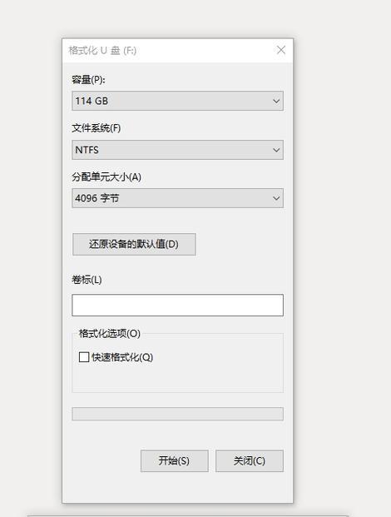Image resolution: width=391 pixels, height=517 pixels.
Task: Expand the 4096 字节 allocation size dropdown
Action: pyautogui.click(x=177, y=198)
